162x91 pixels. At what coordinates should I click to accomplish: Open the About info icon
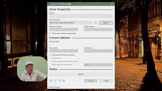point(55,81)
